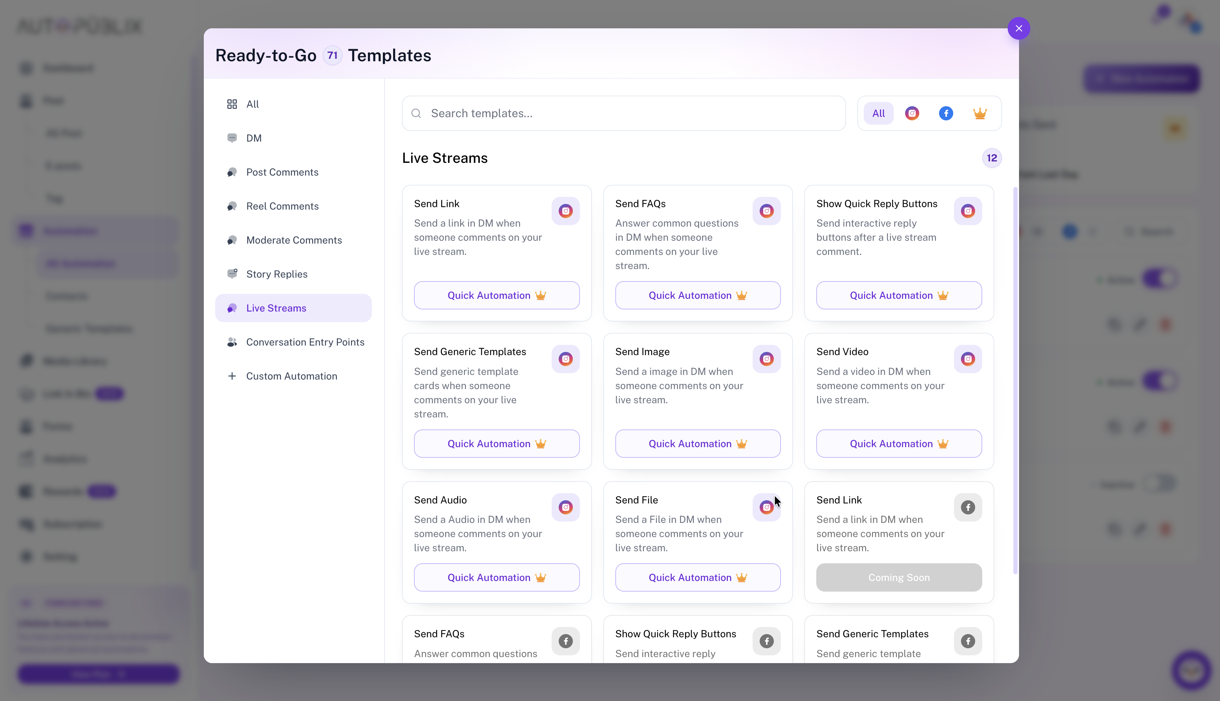Screen dimensions: 1220x701
Task: Start Quick Automation for Send Video
Action: pyautogui.click(x=899, y=444)
